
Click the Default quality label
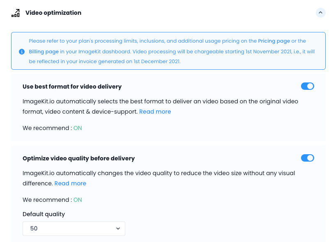(x=44, y=214)
